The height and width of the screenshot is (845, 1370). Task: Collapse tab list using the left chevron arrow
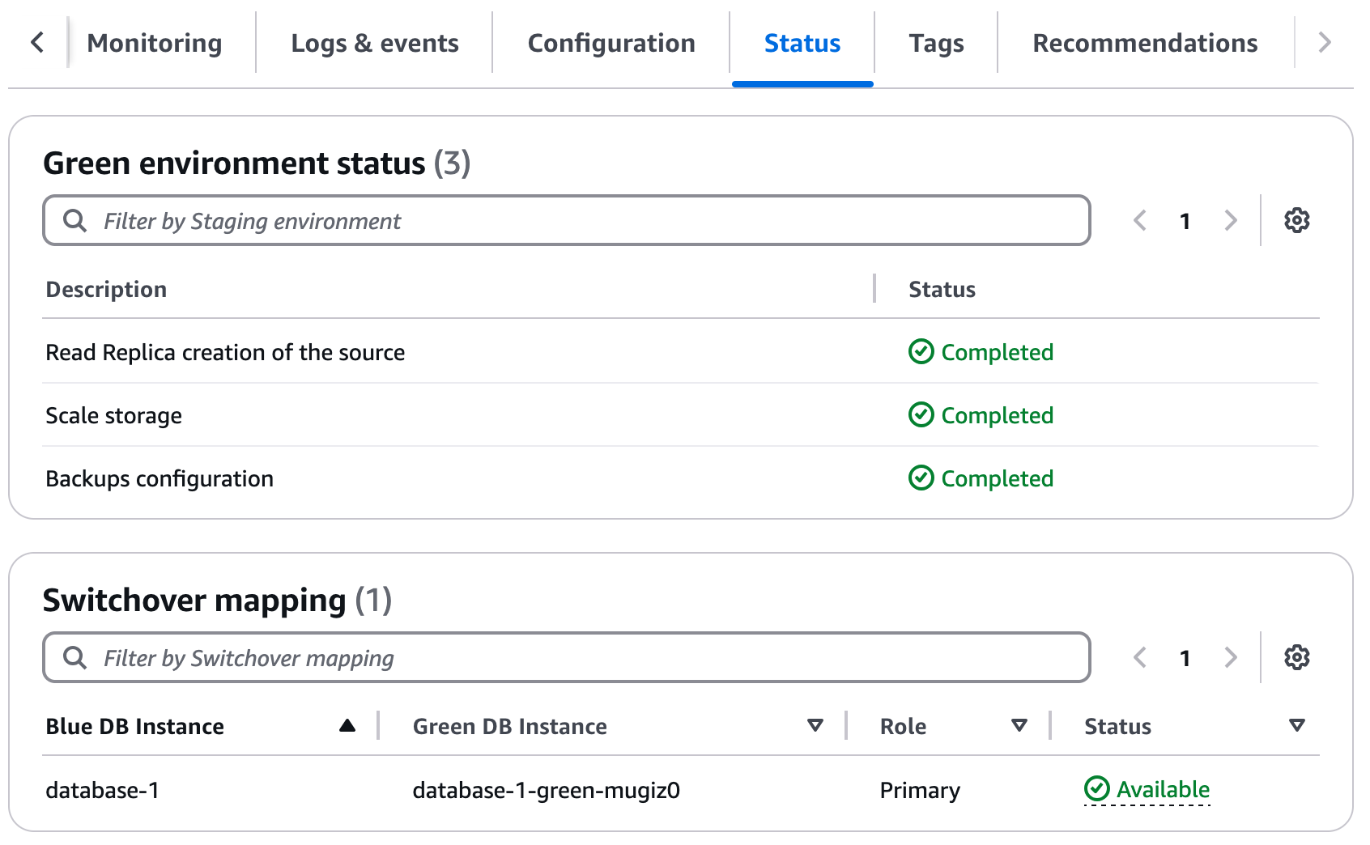[x=37, y=42]
